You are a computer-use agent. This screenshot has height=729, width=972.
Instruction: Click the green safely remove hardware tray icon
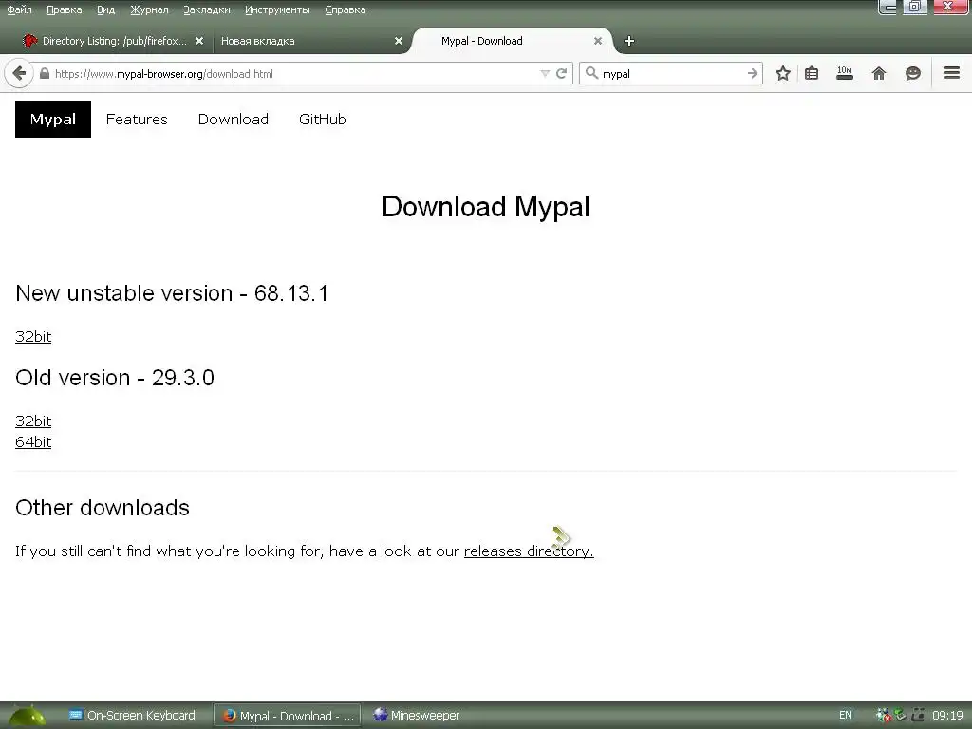(900, 716)
